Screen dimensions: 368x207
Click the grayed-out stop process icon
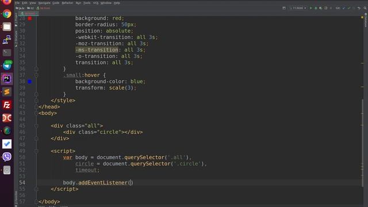(x=331, y=8)
